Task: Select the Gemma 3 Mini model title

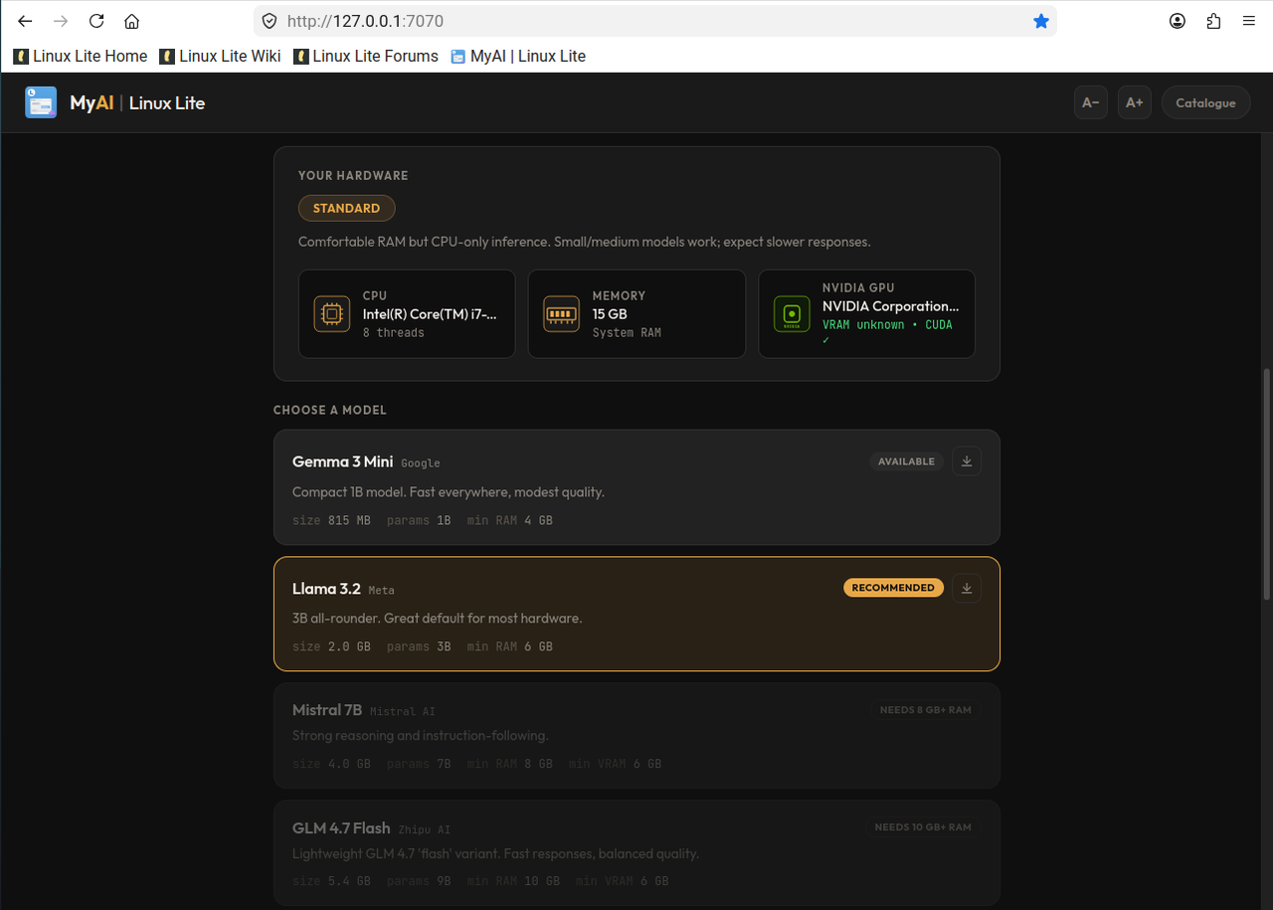Action: coord(342,461)
